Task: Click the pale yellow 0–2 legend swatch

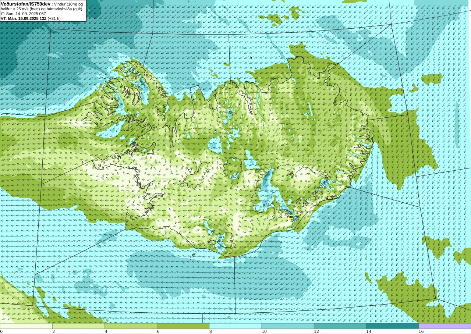Action: point(26,326)
